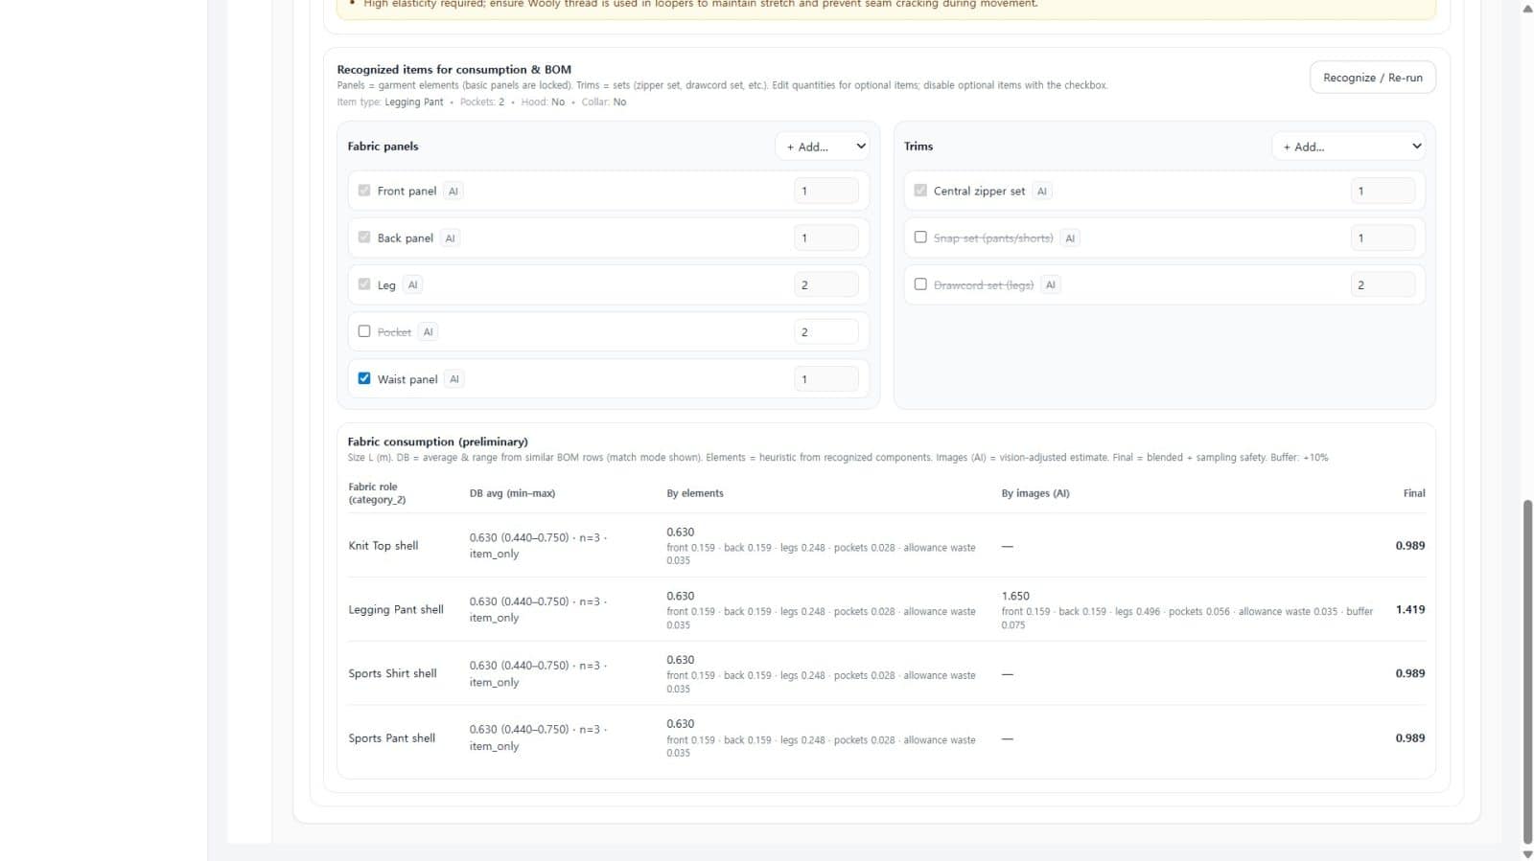Click the scrollbar down arrow

(1527, 853)
